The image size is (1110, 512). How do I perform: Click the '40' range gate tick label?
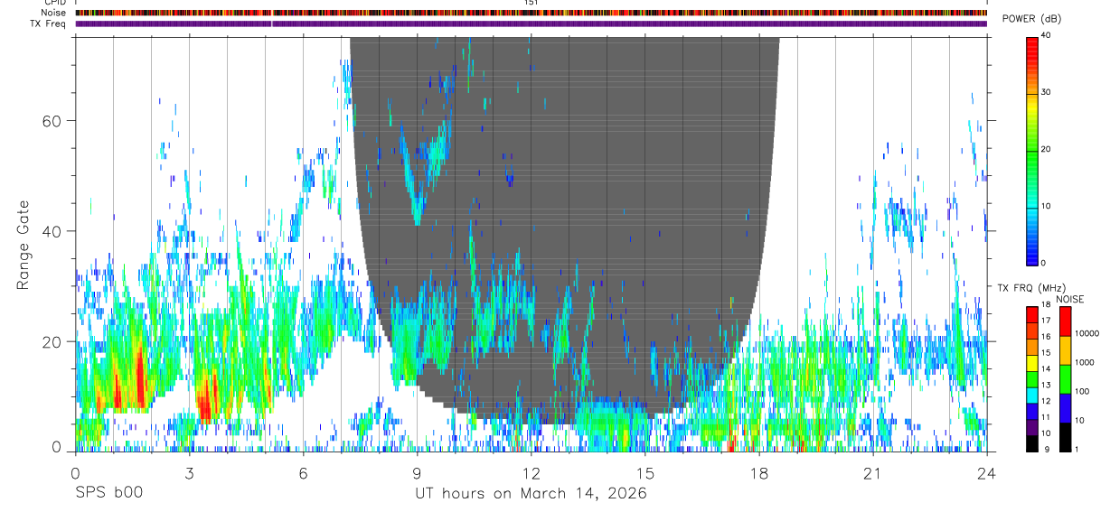tap(51, 231)
